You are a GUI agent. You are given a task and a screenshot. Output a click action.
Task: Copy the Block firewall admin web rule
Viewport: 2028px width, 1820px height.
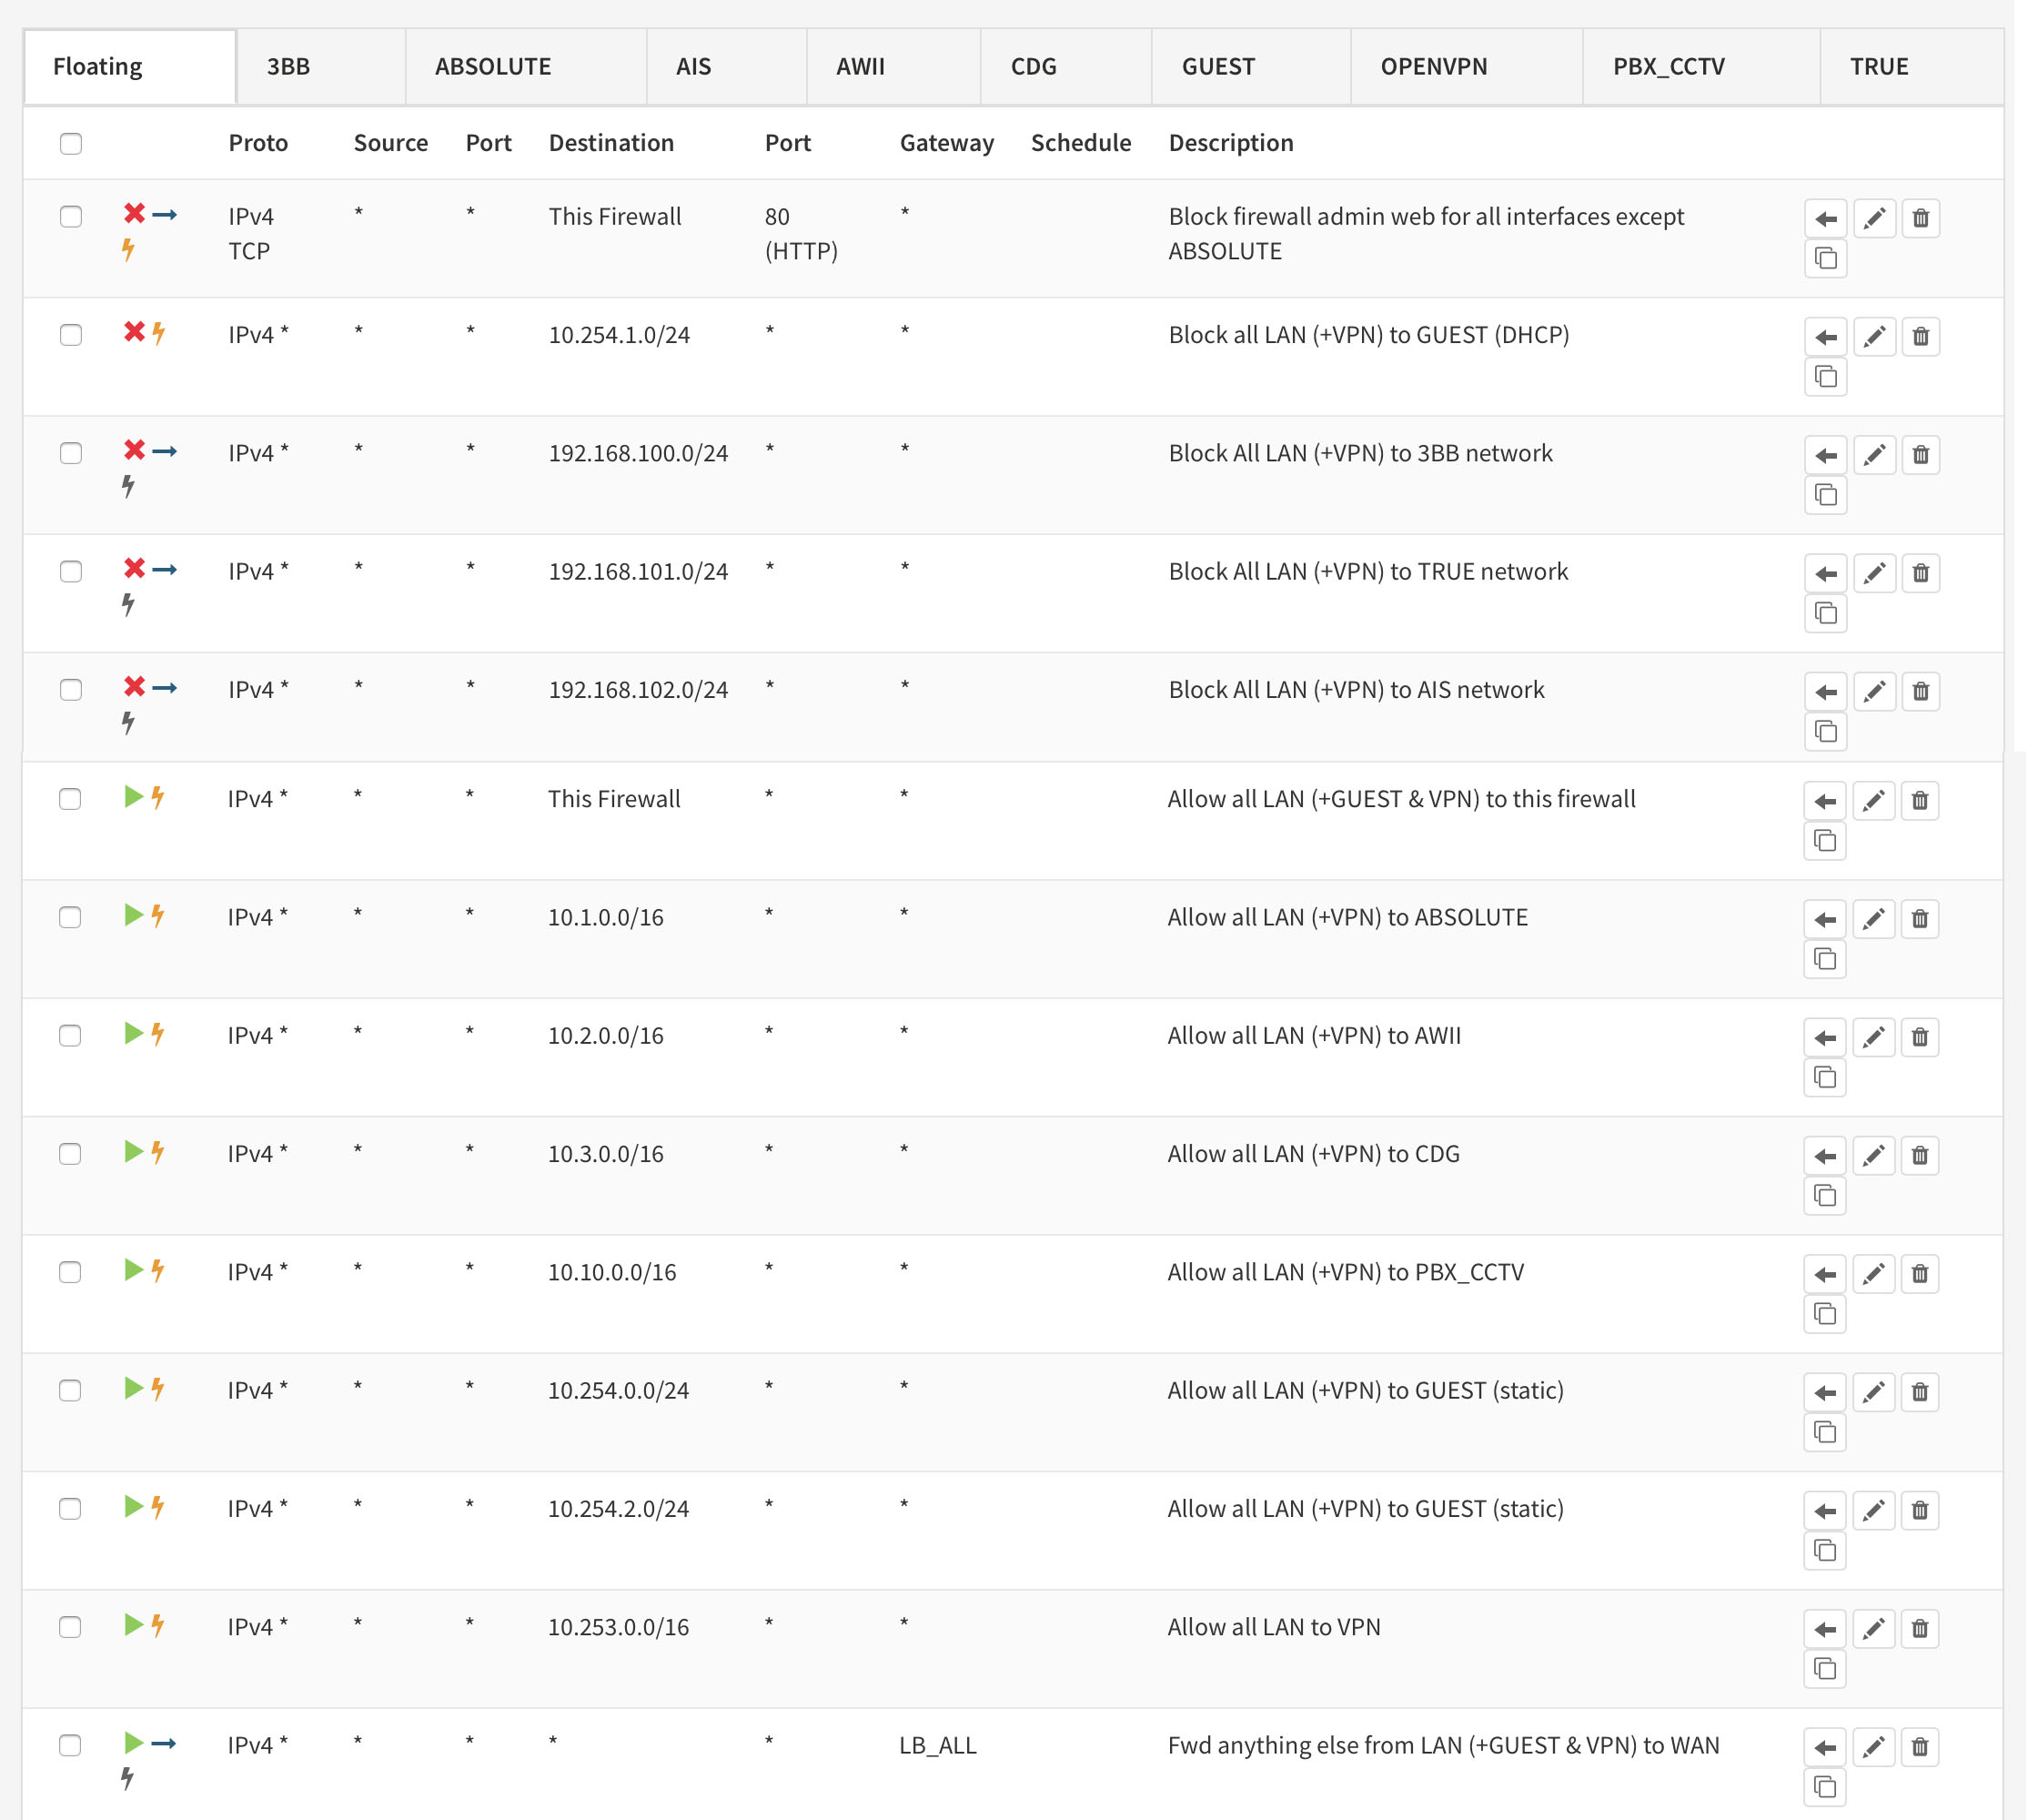[x=1825, y=259]
